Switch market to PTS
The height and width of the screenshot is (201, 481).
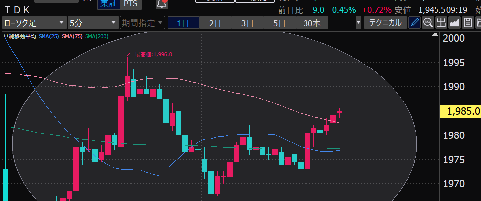tap(131, 4)
